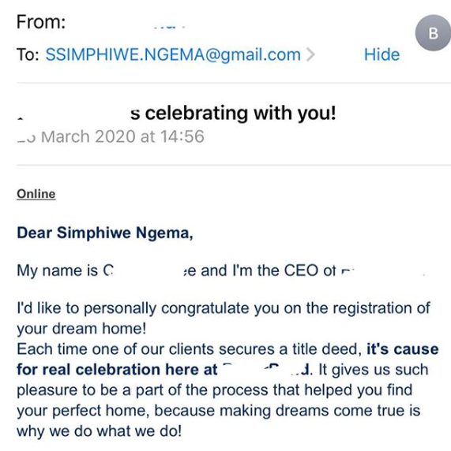Tap the To: field label
Viewport: 451px width, 451px height.
[x=28, y=54]
